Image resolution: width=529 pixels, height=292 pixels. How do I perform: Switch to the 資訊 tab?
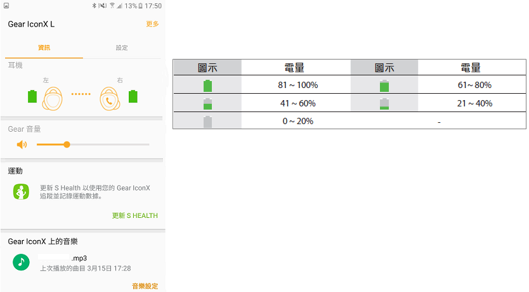tap(44, 48)
